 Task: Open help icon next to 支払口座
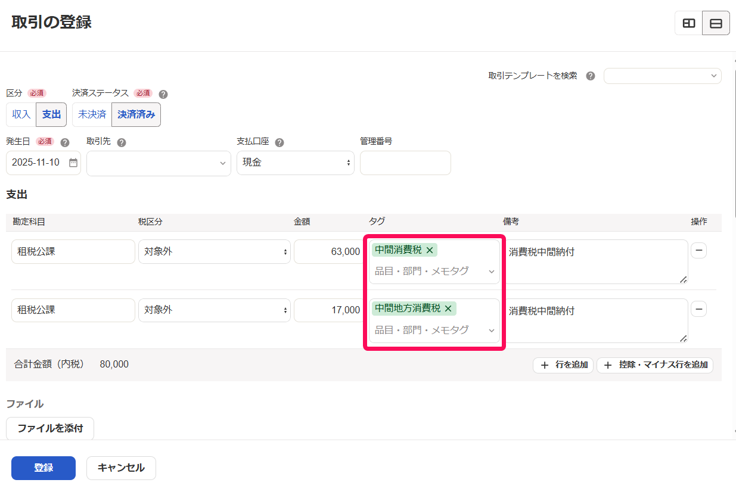(280, 142)
